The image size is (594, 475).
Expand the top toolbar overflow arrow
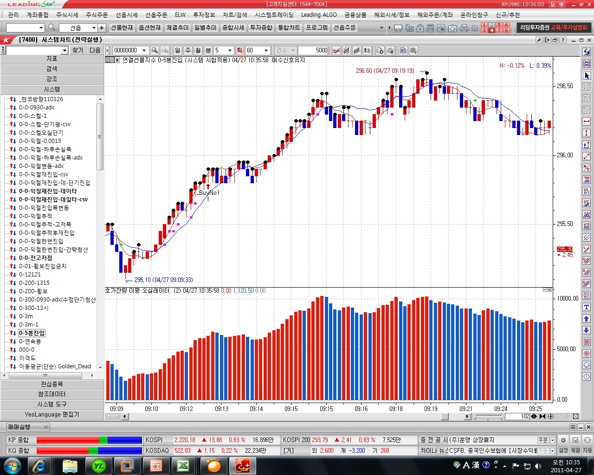pyautogui.click(x=381, y=28)
